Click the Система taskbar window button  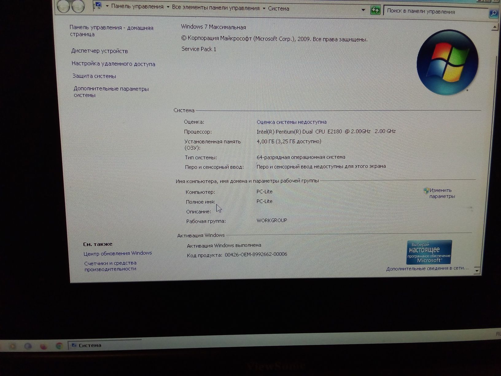click(x=104, y=345)
